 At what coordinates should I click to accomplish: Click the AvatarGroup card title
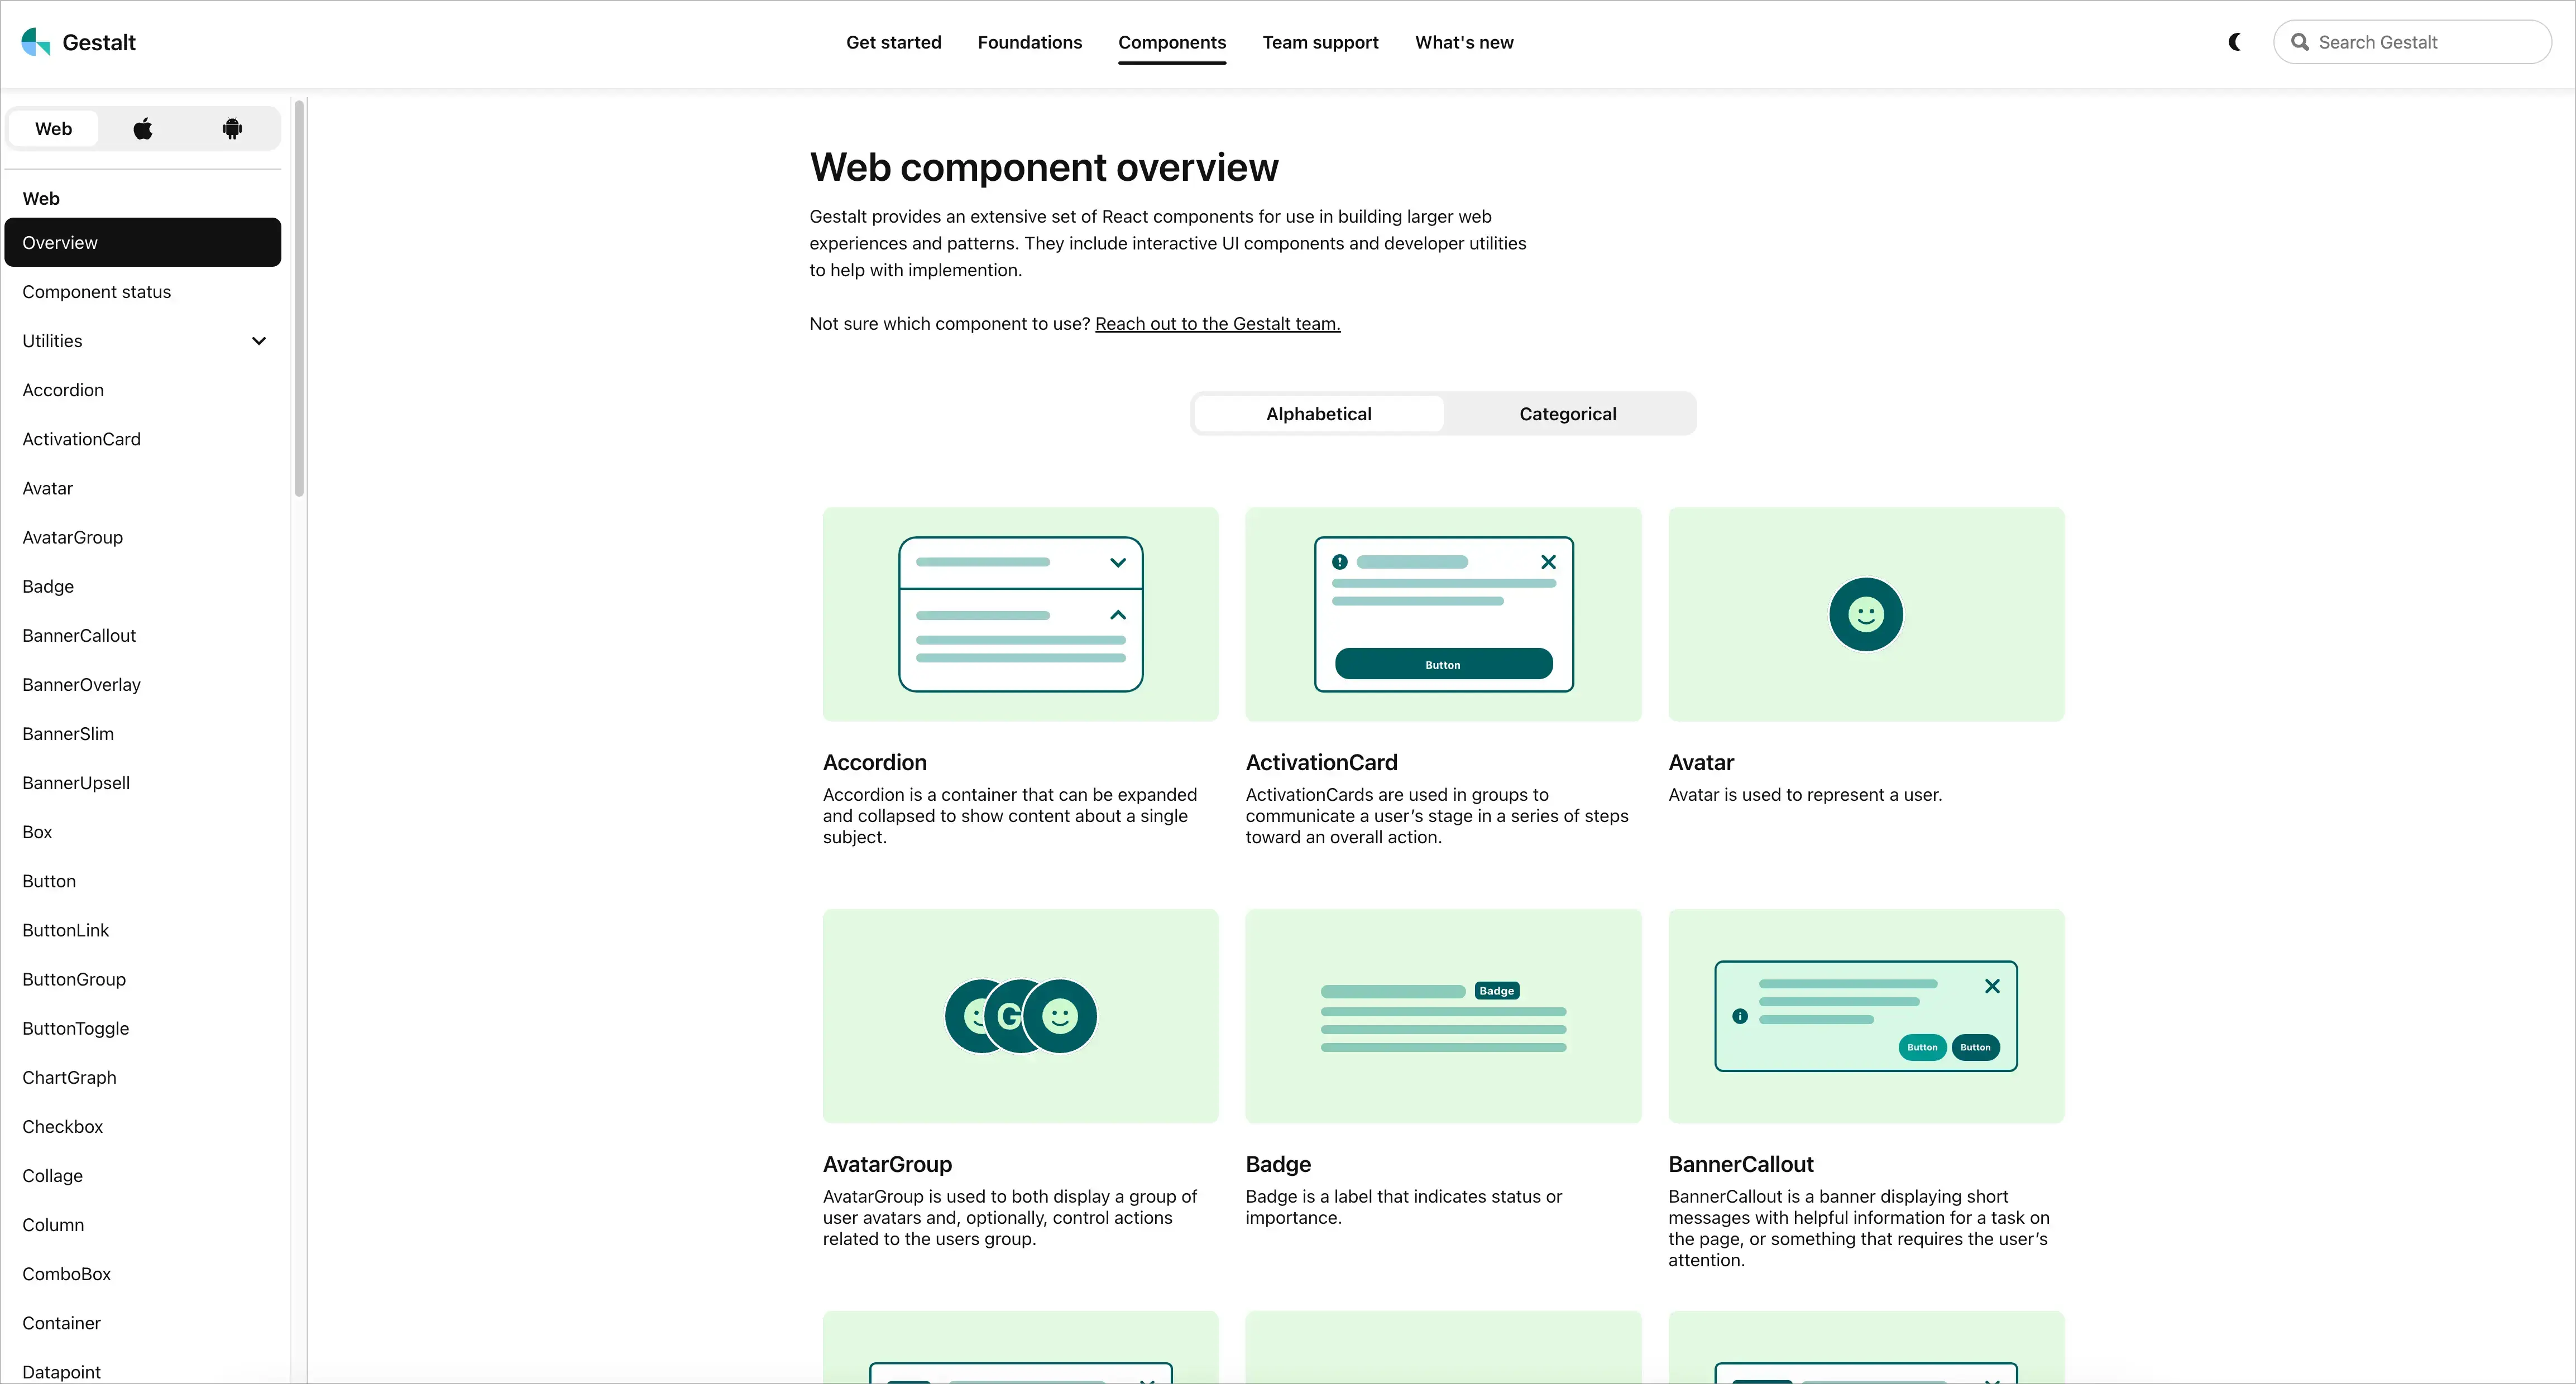(x=887, y=1164)
